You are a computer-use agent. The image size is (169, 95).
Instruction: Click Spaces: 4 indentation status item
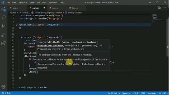126,93
